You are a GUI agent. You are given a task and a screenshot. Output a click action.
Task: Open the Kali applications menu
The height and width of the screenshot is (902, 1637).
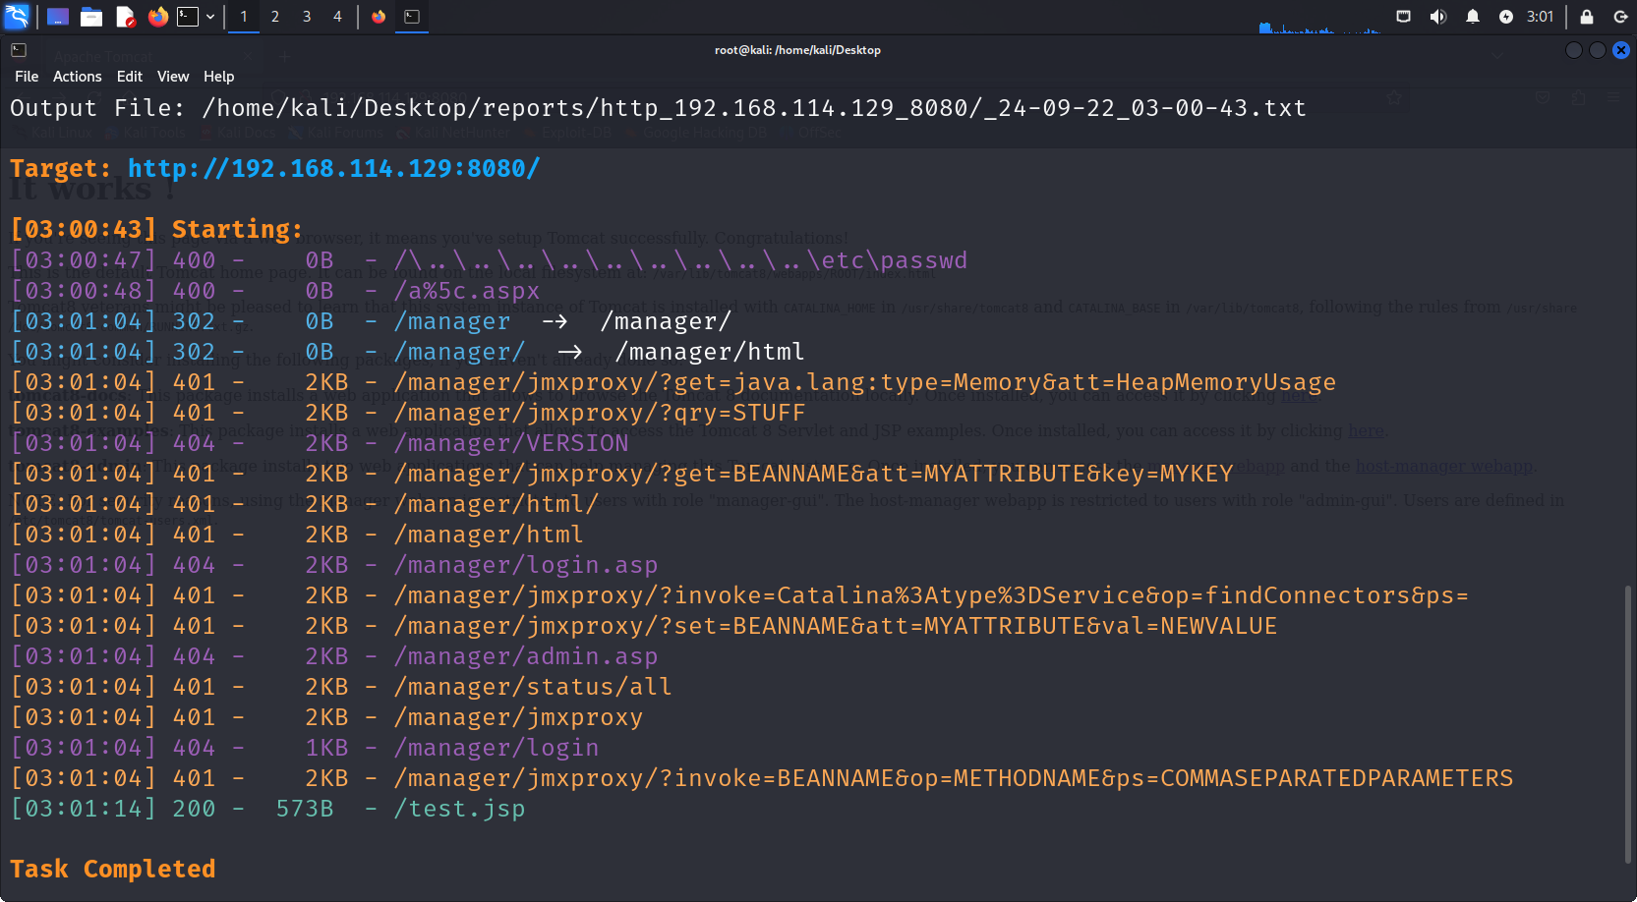click(17, 17)
